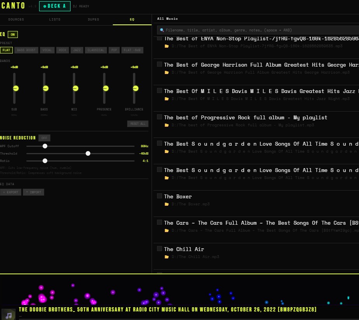The width and height of the screenshot is (359, 320).
Task: Click the -40dB threshold value
Action: (144, 153)
